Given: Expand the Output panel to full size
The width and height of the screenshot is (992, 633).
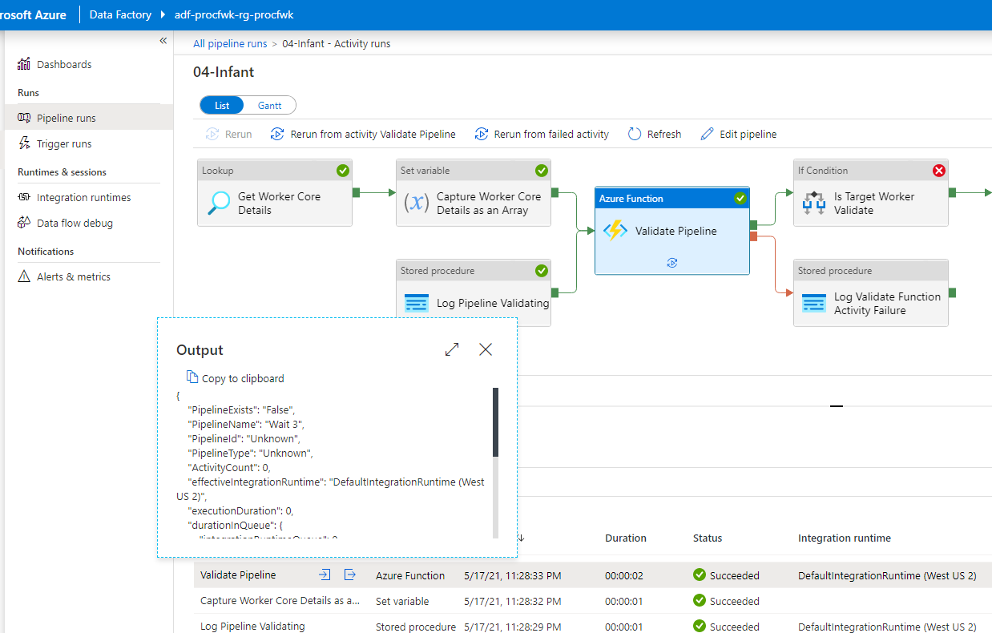Looking at the screenshot, I should pos(452,349).
